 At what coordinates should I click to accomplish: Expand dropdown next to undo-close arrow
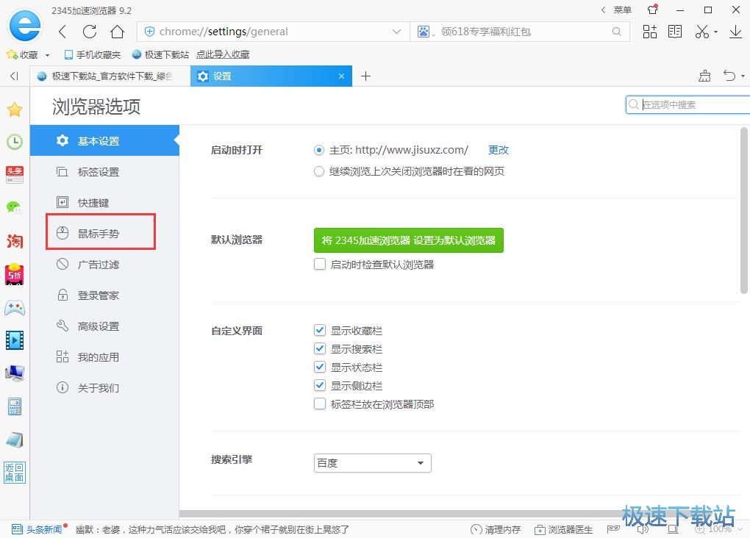pyautogui.click(x=743, y=76)
